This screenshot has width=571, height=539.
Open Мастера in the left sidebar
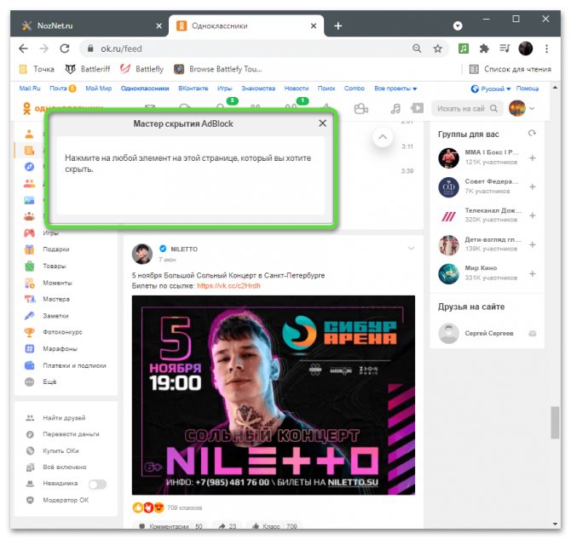pos(56,299)
